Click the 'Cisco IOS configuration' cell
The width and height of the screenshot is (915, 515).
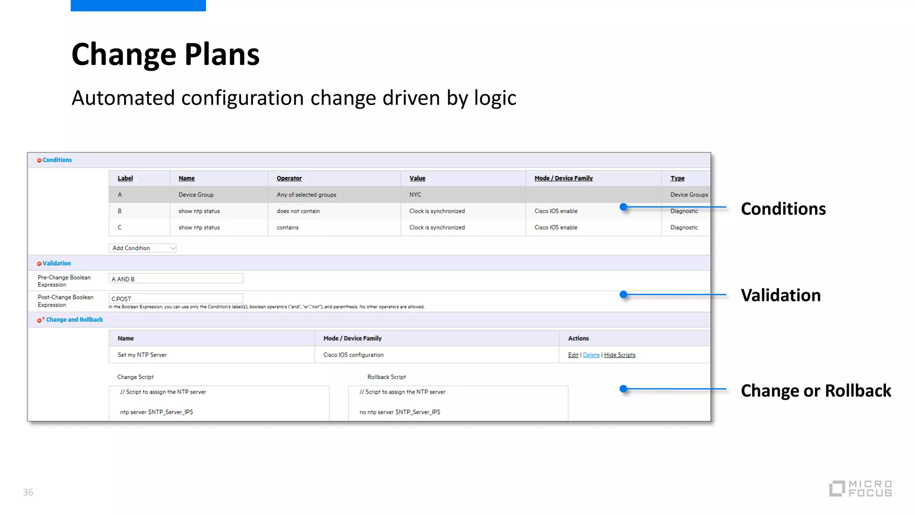click(353, 355)
